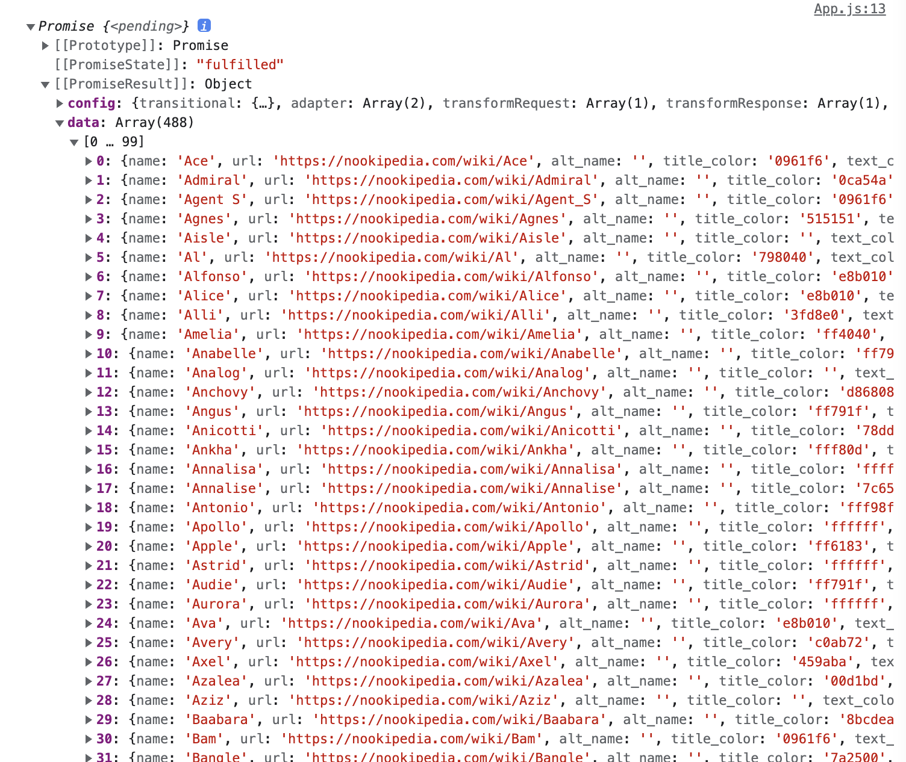The height and width of the screenshot is (762, 906).
Task: Expand array item 27 named 'Azalea'
Action: click(x=89, y=681)
